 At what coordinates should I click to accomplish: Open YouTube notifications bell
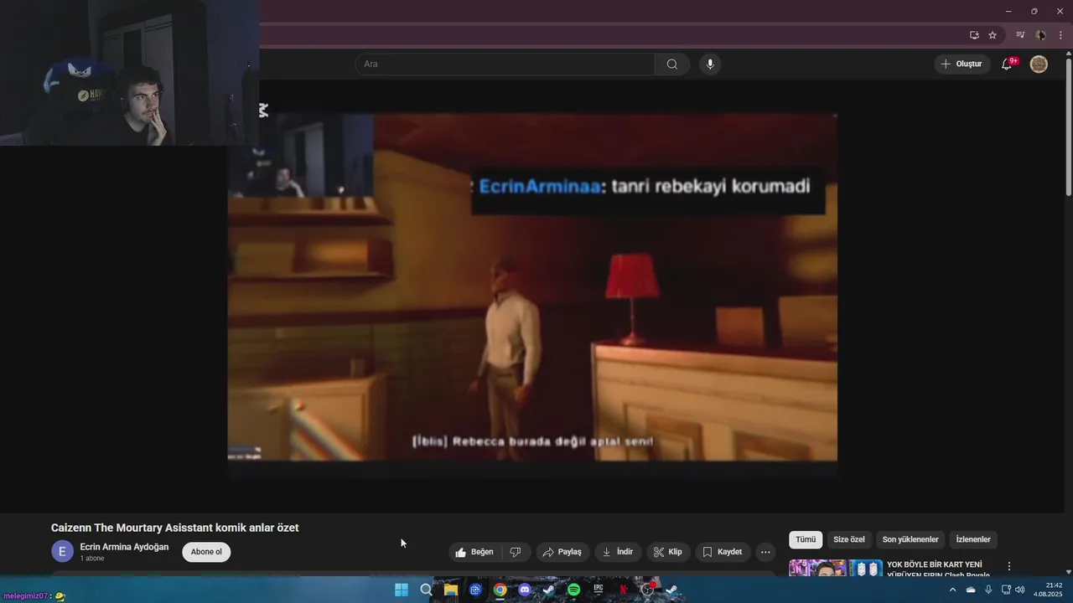pos(1008,64)
